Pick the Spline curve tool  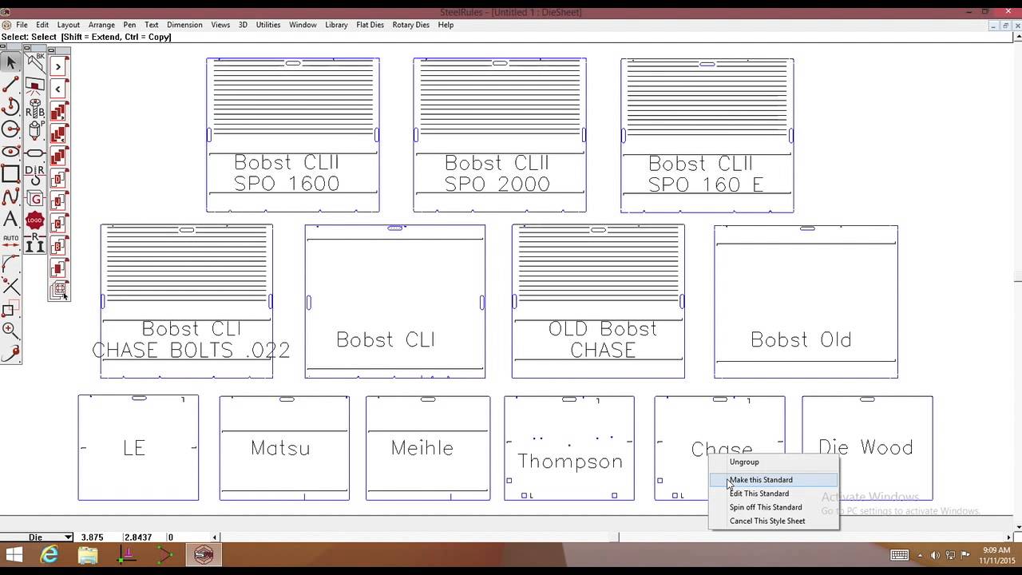click(x=11, y=196)
